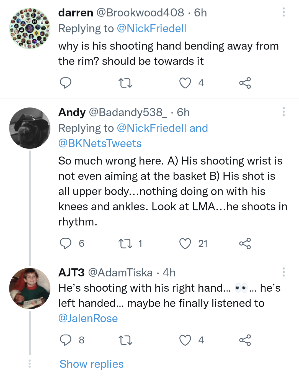Open more options on AJT3's tweet

(x=283, y=272)
